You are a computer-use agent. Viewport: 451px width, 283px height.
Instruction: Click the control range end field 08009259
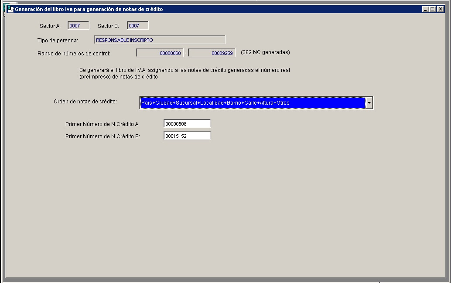click(x=212, y=53)
